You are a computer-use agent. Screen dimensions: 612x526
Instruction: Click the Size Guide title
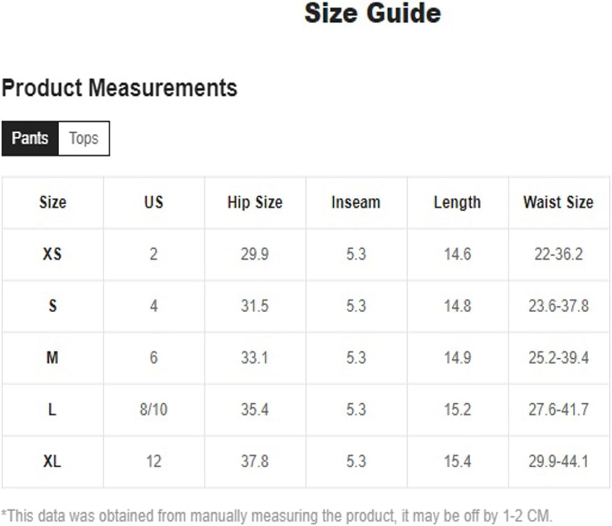point(373,13)
